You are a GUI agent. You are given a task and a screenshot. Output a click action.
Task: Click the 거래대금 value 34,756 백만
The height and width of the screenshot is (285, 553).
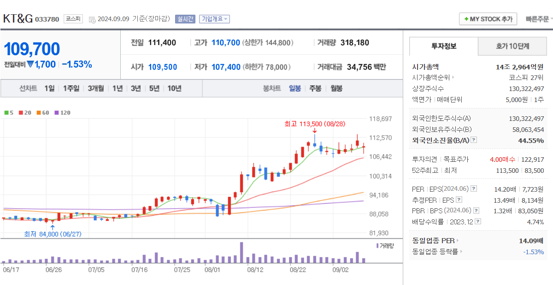point(366,67)
